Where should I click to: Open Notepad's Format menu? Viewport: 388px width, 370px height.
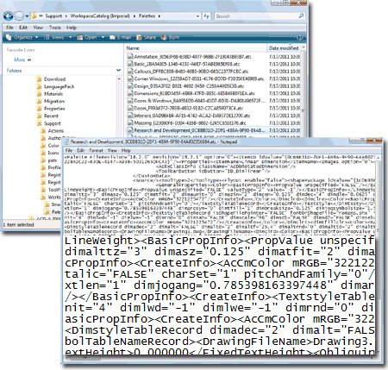96,150
